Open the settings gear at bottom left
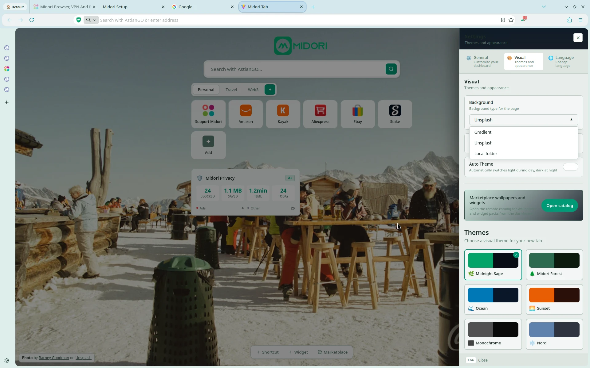590x368 pixels. click(7, 361)
